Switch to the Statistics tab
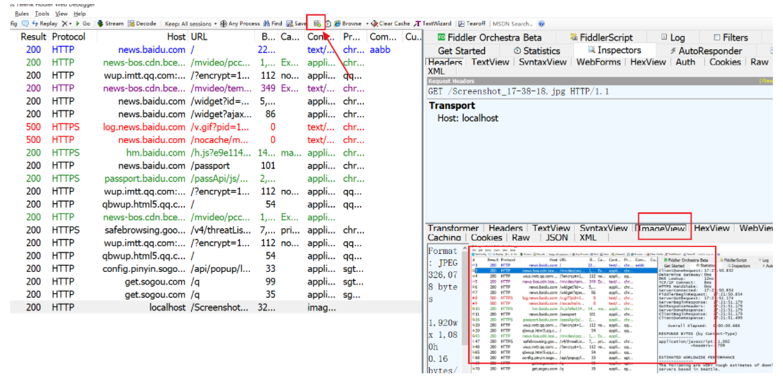This screenshot has height=380, width=783. click(537, 51)
